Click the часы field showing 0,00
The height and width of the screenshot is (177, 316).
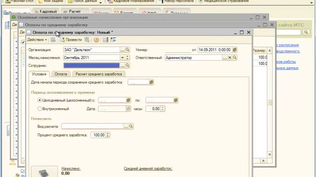tap(153, 109)
